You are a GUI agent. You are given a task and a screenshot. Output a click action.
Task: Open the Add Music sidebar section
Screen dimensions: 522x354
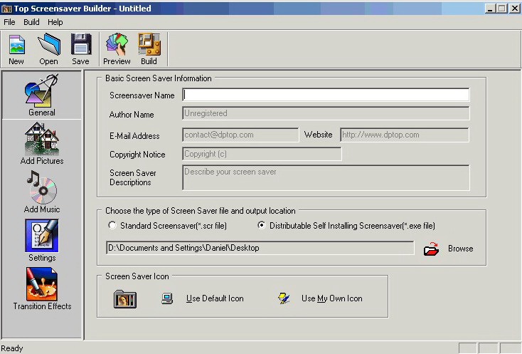[x=42, y=192]
